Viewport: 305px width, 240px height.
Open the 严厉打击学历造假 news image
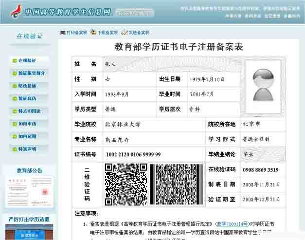(x=29, y=232)
